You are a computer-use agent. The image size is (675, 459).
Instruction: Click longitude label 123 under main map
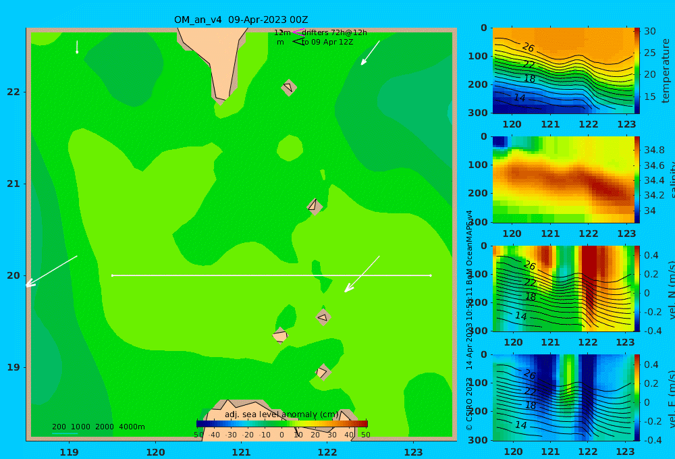(x=413, y=452)
